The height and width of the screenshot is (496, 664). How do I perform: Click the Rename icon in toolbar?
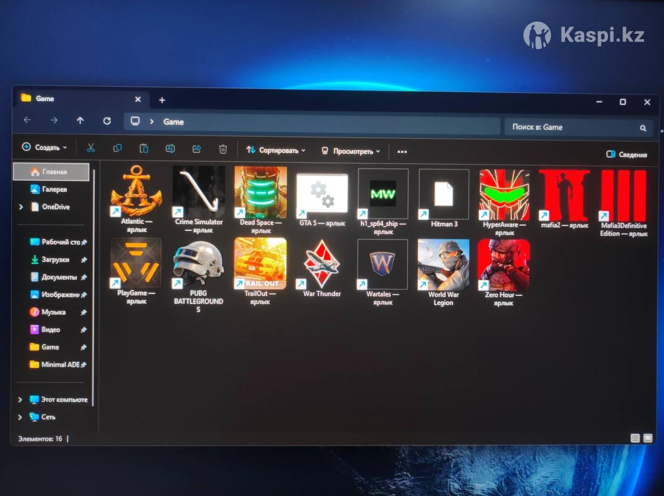(170, 149)
